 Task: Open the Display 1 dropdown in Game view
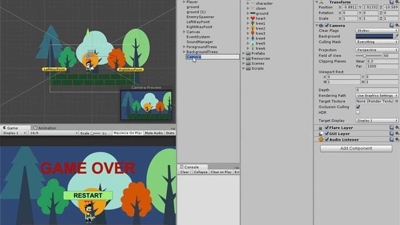pyautogui.click(x=14, y=133)
